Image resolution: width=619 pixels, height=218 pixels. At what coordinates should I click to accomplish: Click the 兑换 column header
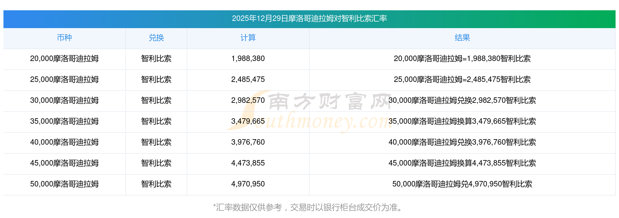156,38
